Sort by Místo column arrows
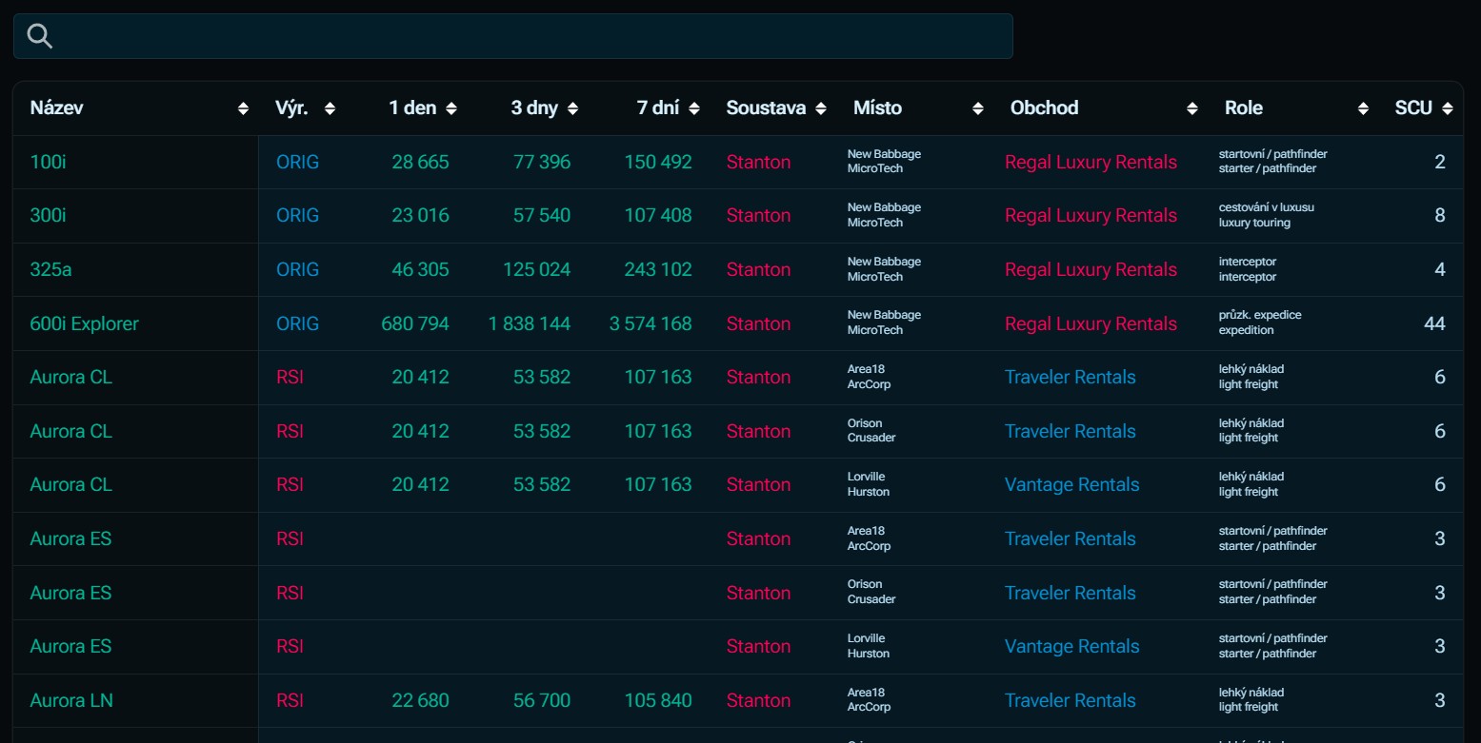This screenshot has width=1481, height=743. [x=977, y=108]
